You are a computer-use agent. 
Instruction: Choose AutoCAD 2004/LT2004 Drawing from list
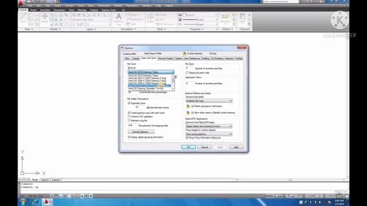point(147,81)
